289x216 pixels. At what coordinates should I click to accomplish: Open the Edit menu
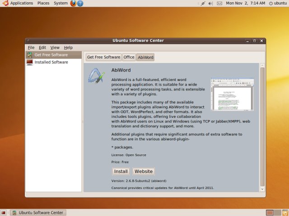click(42, 48)
